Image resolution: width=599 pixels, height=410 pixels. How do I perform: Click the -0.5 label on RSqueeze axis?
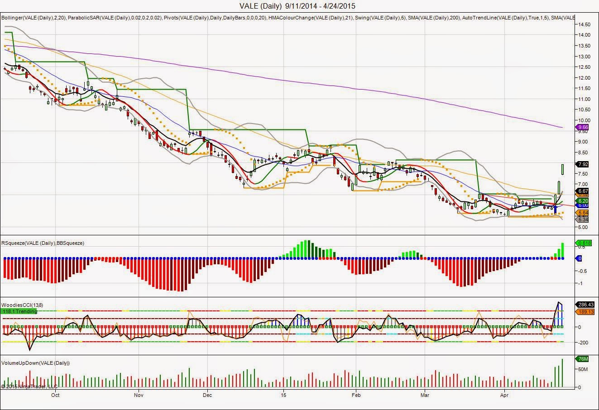tap(581, 271)
